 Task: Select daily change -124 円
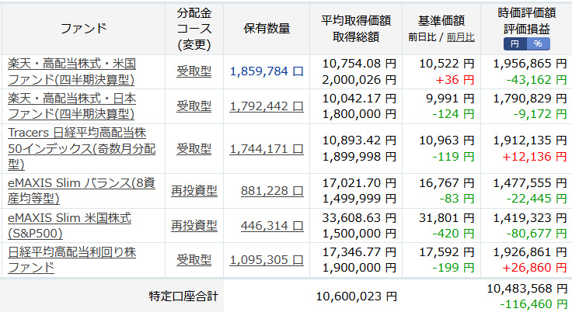click(x=453, y=114)
